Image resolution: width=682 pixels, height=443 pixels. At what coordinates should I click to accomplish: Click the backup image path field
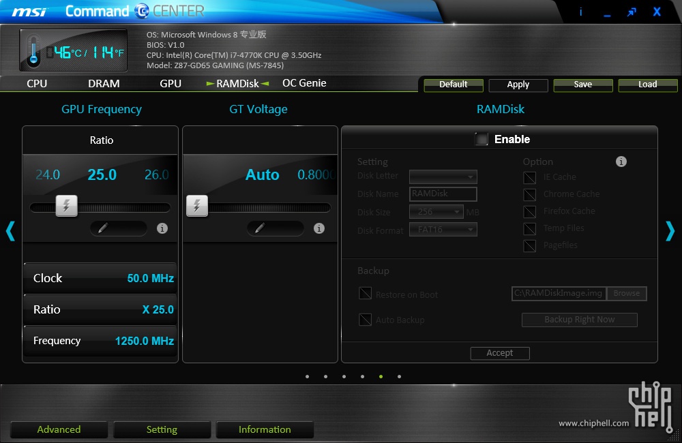tap(559, 294)
